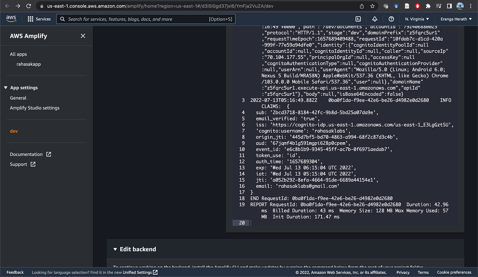Open the Documentation link
The image size is (478, 277).
[30, 154]
